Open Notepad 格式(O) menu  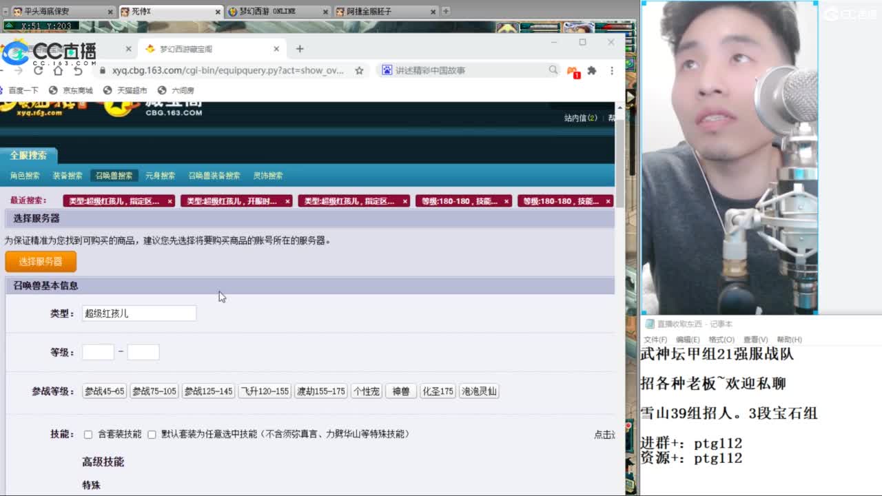[721, 340]
